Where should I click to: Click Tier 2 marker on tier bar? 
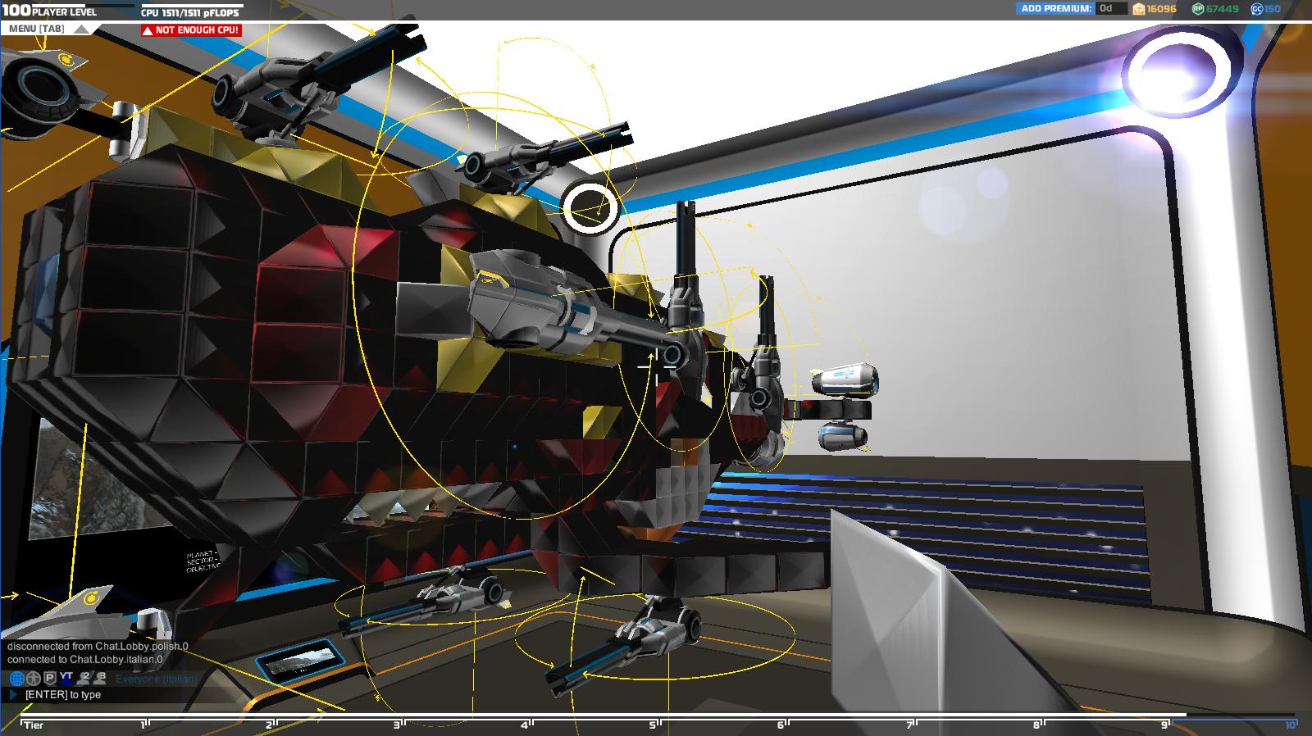pos(271,725)
